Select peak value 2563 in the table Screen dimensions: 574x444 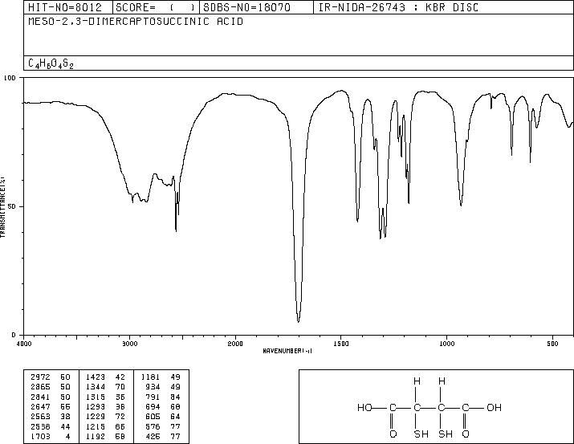click(x=40, y=417)
